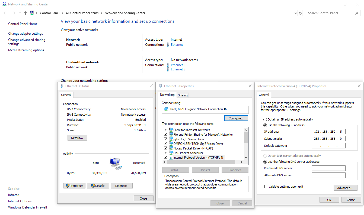
Task: Click the Intel I211 network adapter icon
Action: tap(166, 109)
